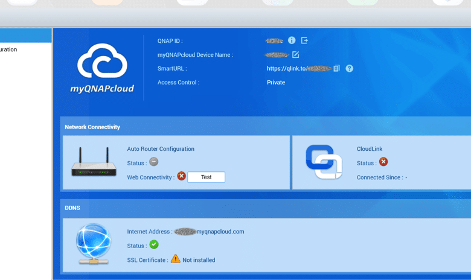This screenshot has width=471, height=280.
Task: Open the https://qlink.to SmartURL link
Action: click(x=299, y=68)
